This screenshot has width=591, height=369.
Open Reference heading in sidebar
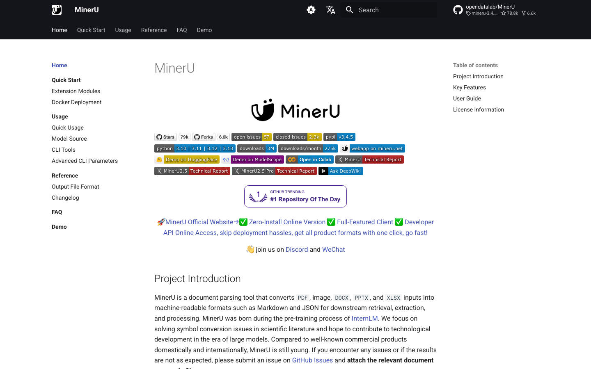tap(65, 175)
